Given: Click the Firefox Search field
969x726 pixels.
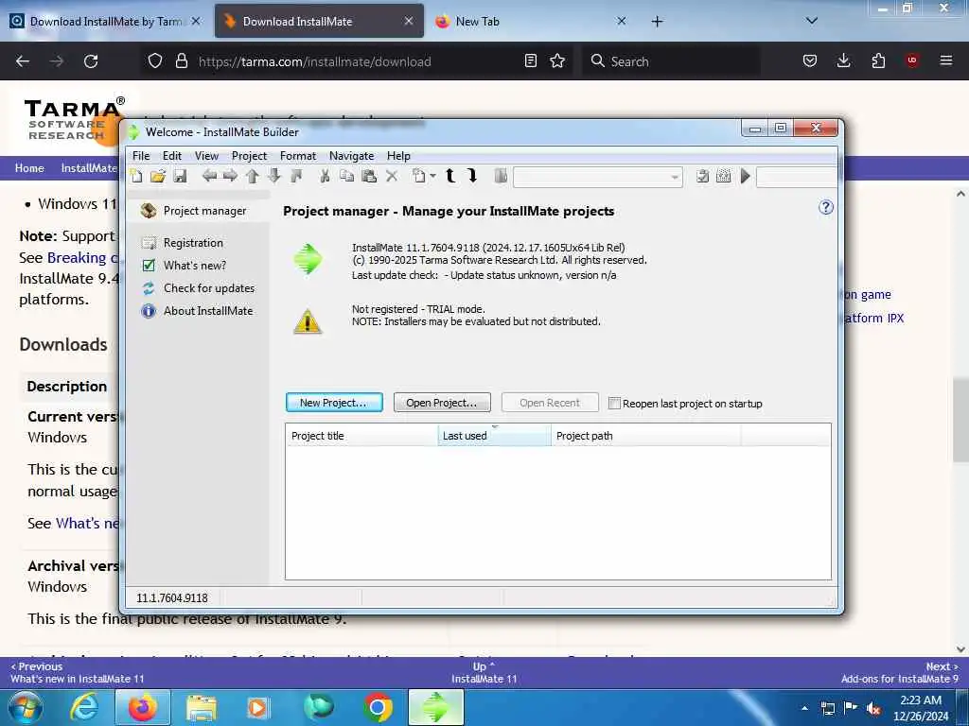Looking at the screenshot, I should (x=672, y=61).
